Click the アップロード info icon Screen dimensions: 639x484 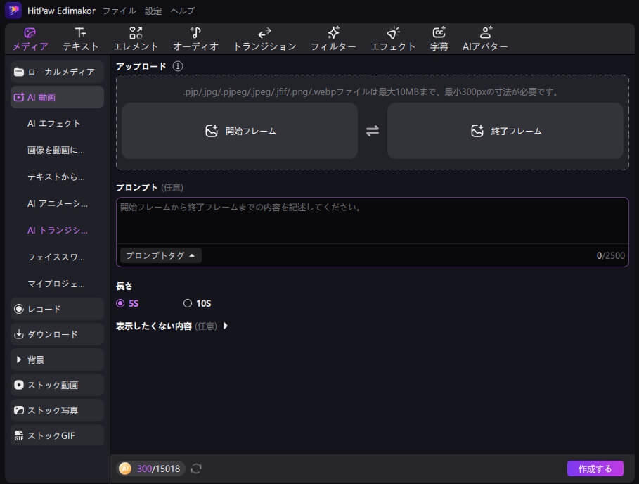point(178,66)
